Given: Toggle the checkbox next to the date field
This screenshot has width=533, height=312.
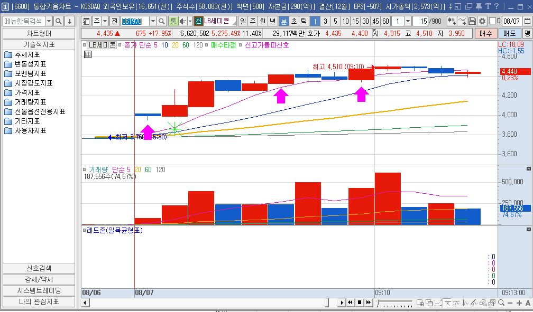Looking at the screenshot, I should point(493,22).
